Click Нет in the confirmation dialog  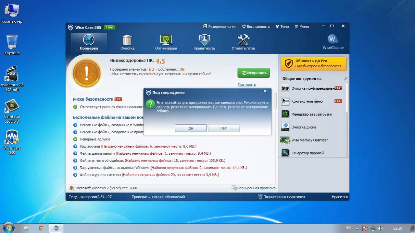[x=223, y=128]
